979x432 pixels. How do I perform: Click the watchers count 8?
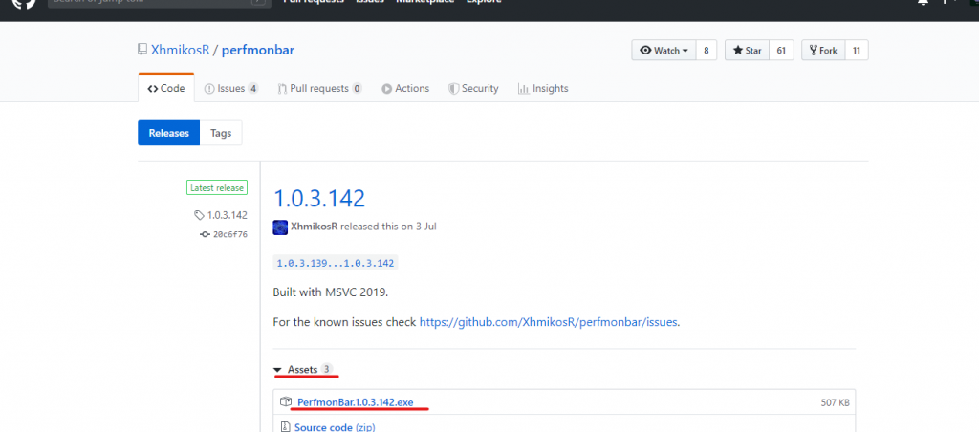coord(707,50)
